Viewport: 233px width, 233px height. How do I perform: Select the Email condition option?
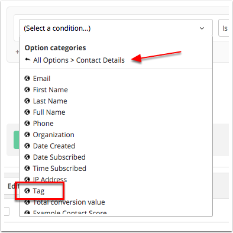[41, 79]
